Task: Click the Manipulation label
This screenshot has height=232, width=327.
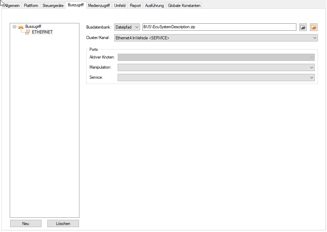Action: (101, 67)
